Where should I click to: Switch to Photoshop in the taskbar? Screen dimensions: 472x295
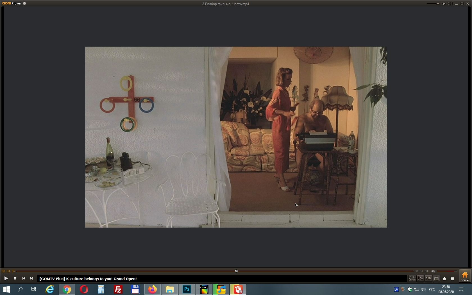187,289
